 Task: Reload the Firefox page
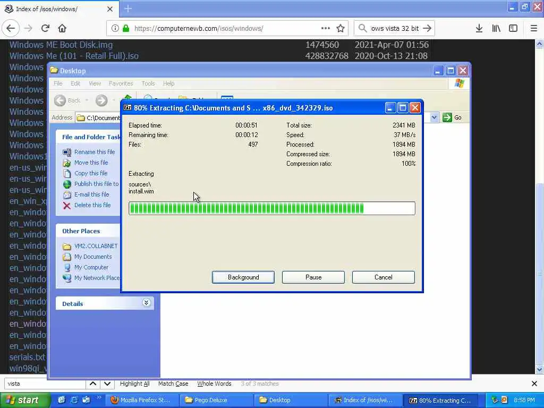point(45,28)
